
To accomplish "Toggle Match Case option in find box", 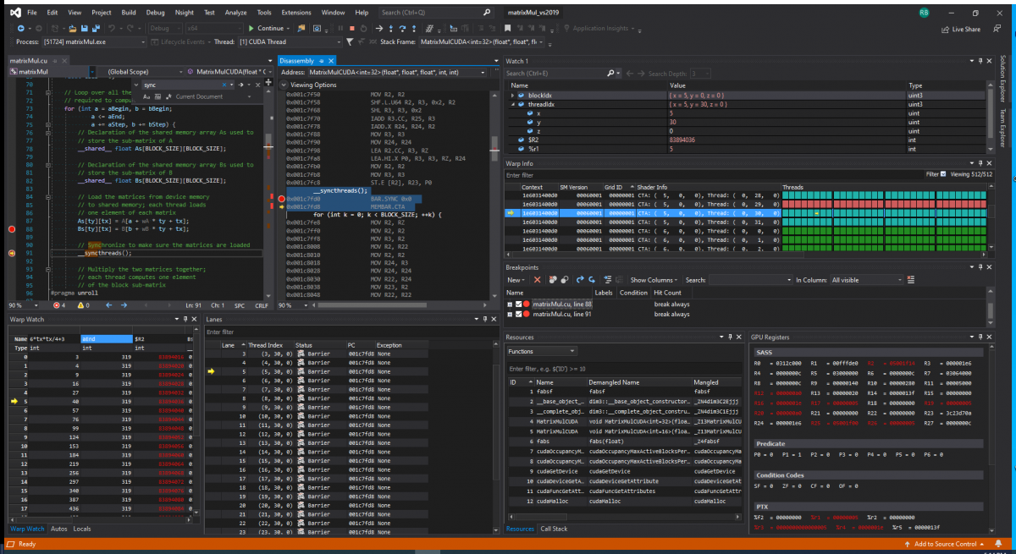I will [146, 96].
